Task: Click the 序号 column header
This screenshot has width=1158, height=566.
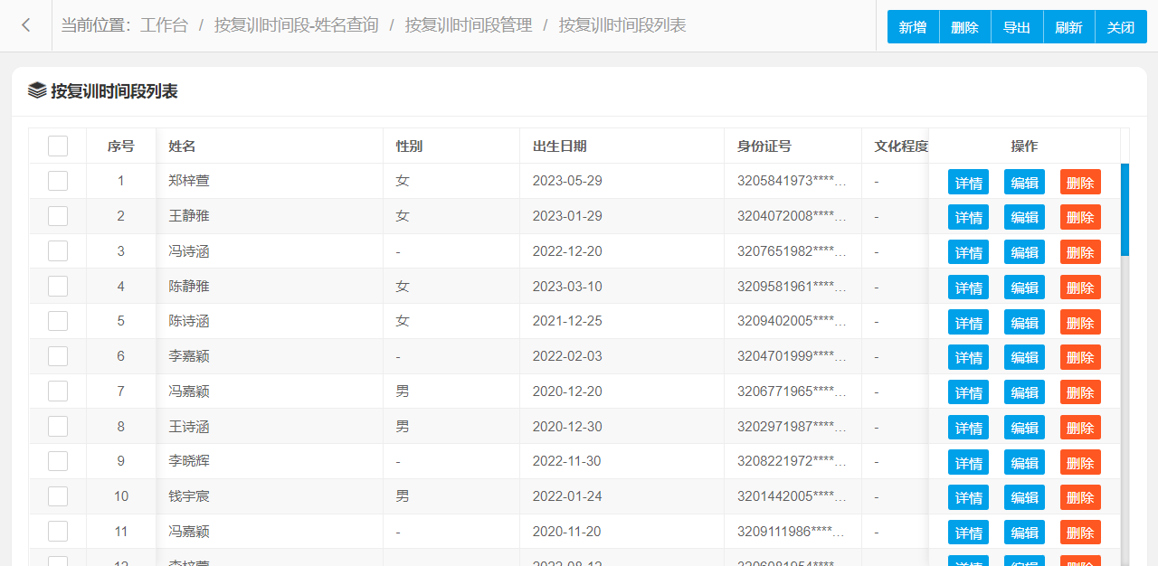Action: [121, 146]
